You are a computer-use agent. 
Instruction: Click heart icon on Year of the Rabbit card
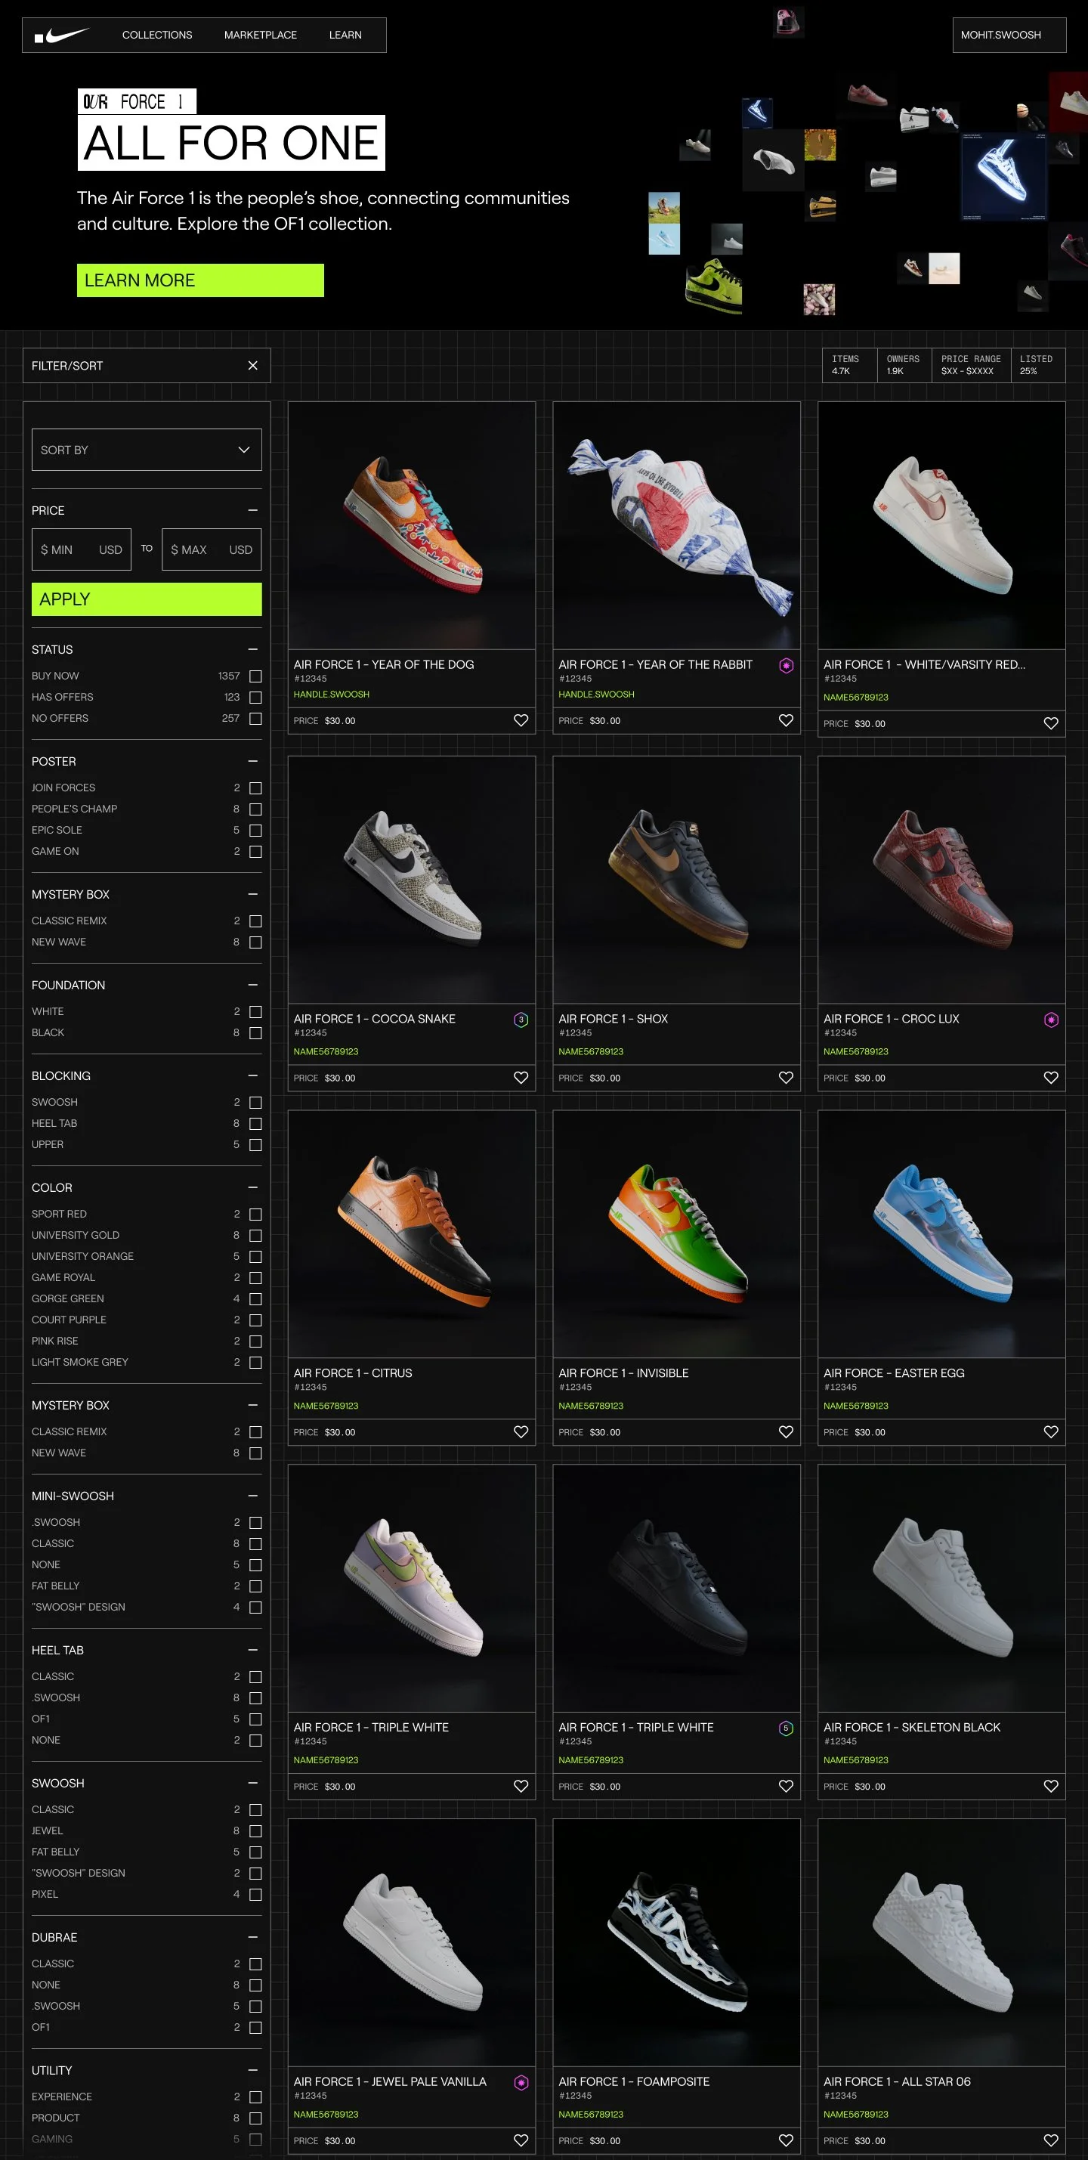786,720
